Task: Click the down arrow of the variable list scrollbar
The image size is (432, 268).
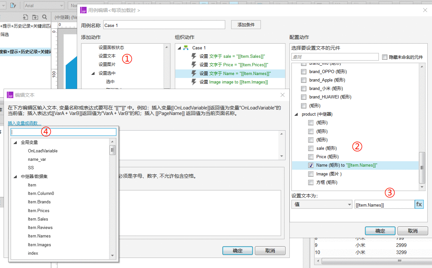Action: click(112, 256)
